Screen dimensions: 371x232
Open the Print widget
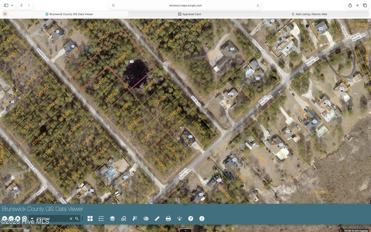[168, 219]
